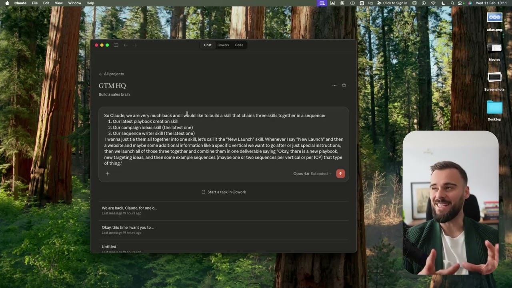Open the Window menu

75,3
